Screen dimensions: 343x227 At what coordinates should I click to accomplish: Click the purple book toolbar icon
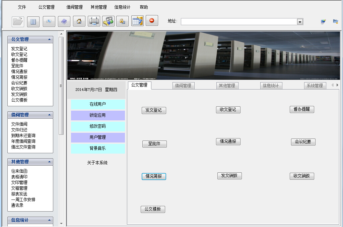coord(64,21)
